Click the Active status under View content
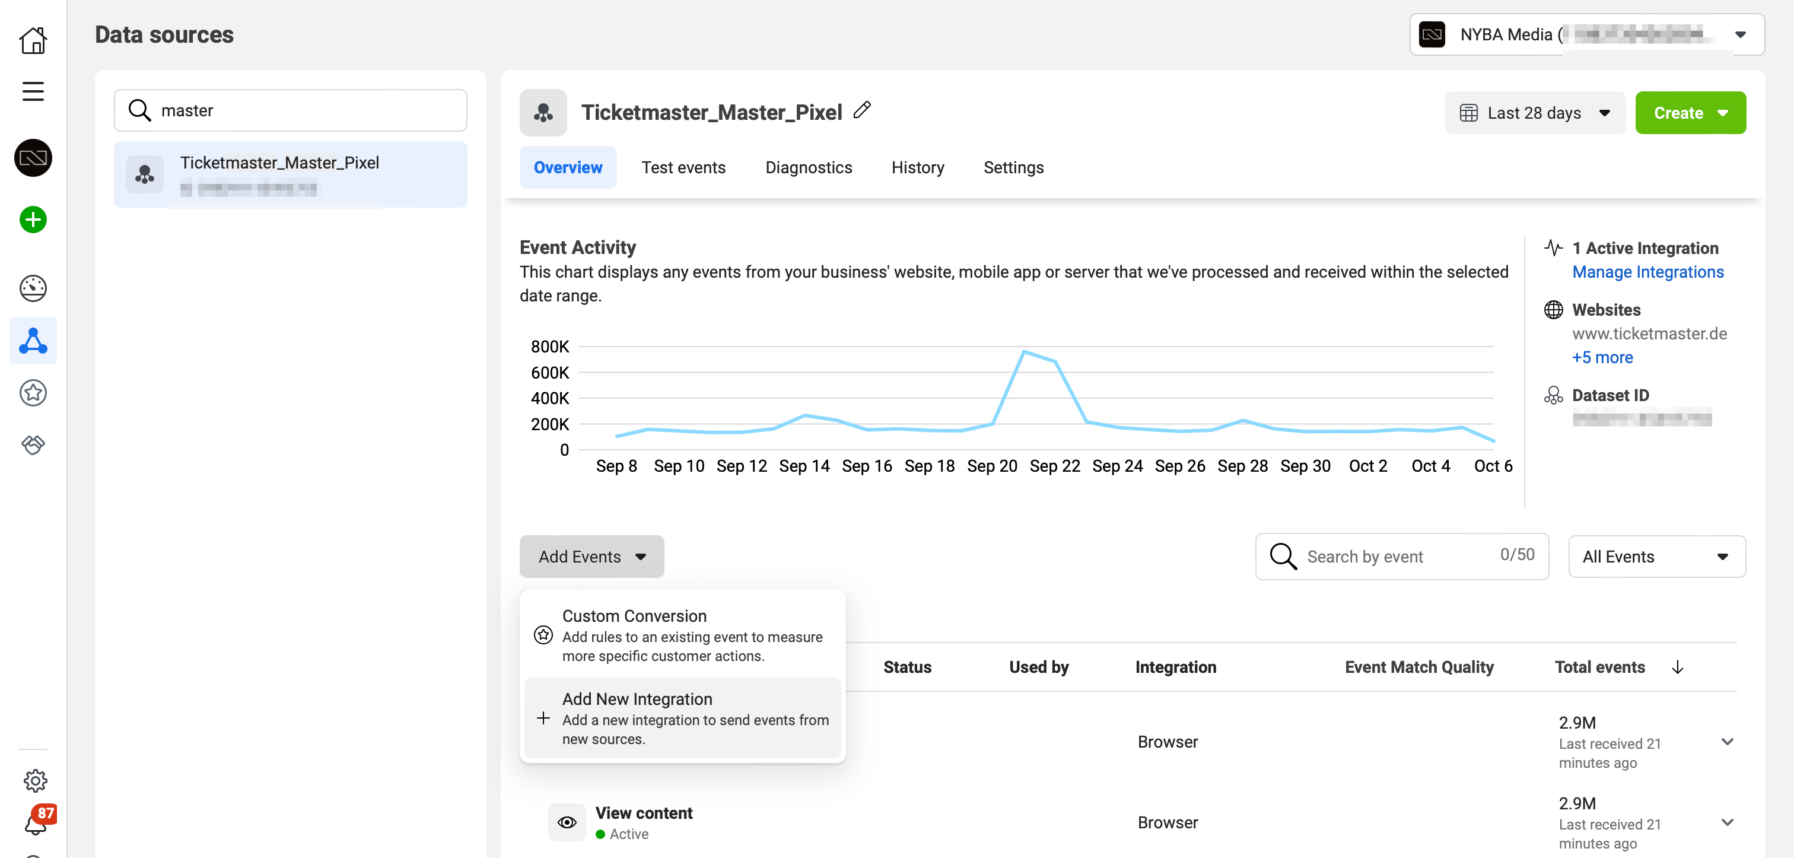The height and width of the screenshot is (858, 1794). pos(622,834)
